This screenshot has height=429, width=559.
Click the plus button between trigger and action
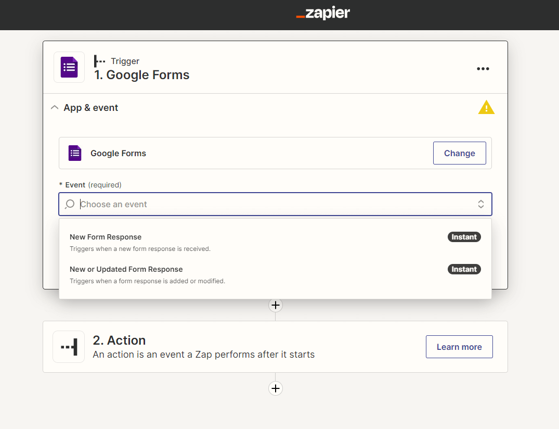tap(275, 305)
